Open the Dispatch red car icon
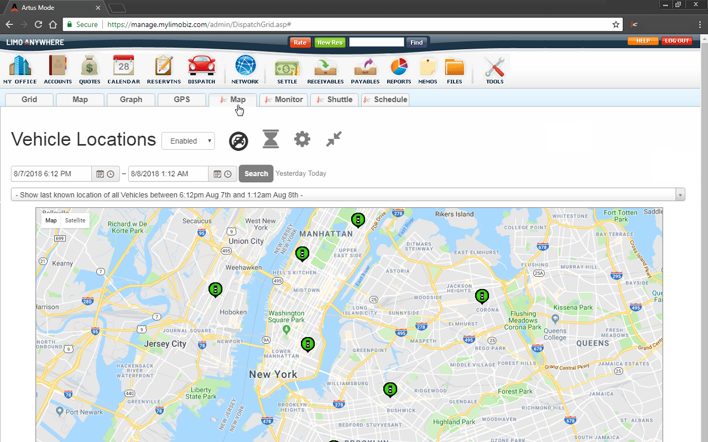The height and width of the screenshot is (442, 708). coord(201,70)
